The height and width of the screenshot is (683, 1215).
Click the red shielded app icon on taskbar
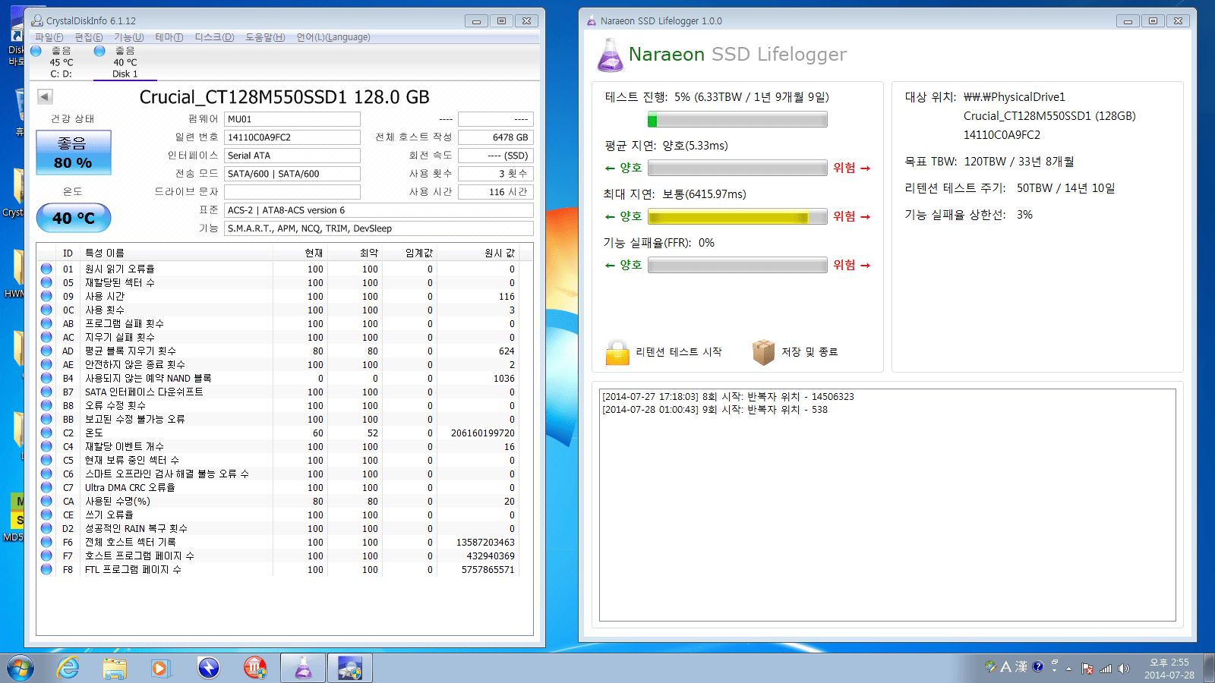point(255,669)
